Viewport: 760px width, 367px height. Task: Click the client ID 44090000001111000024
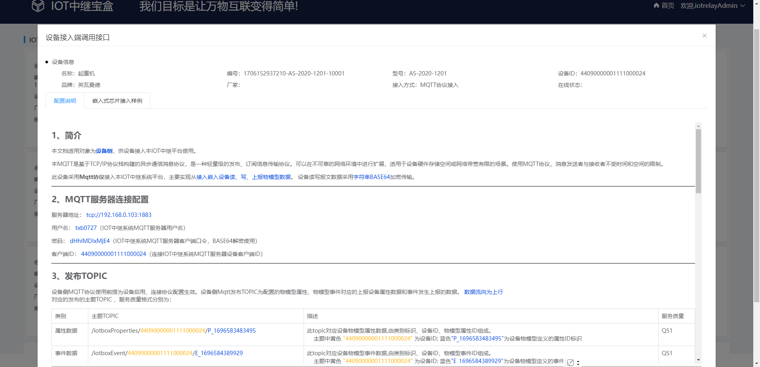pos(113,254)
